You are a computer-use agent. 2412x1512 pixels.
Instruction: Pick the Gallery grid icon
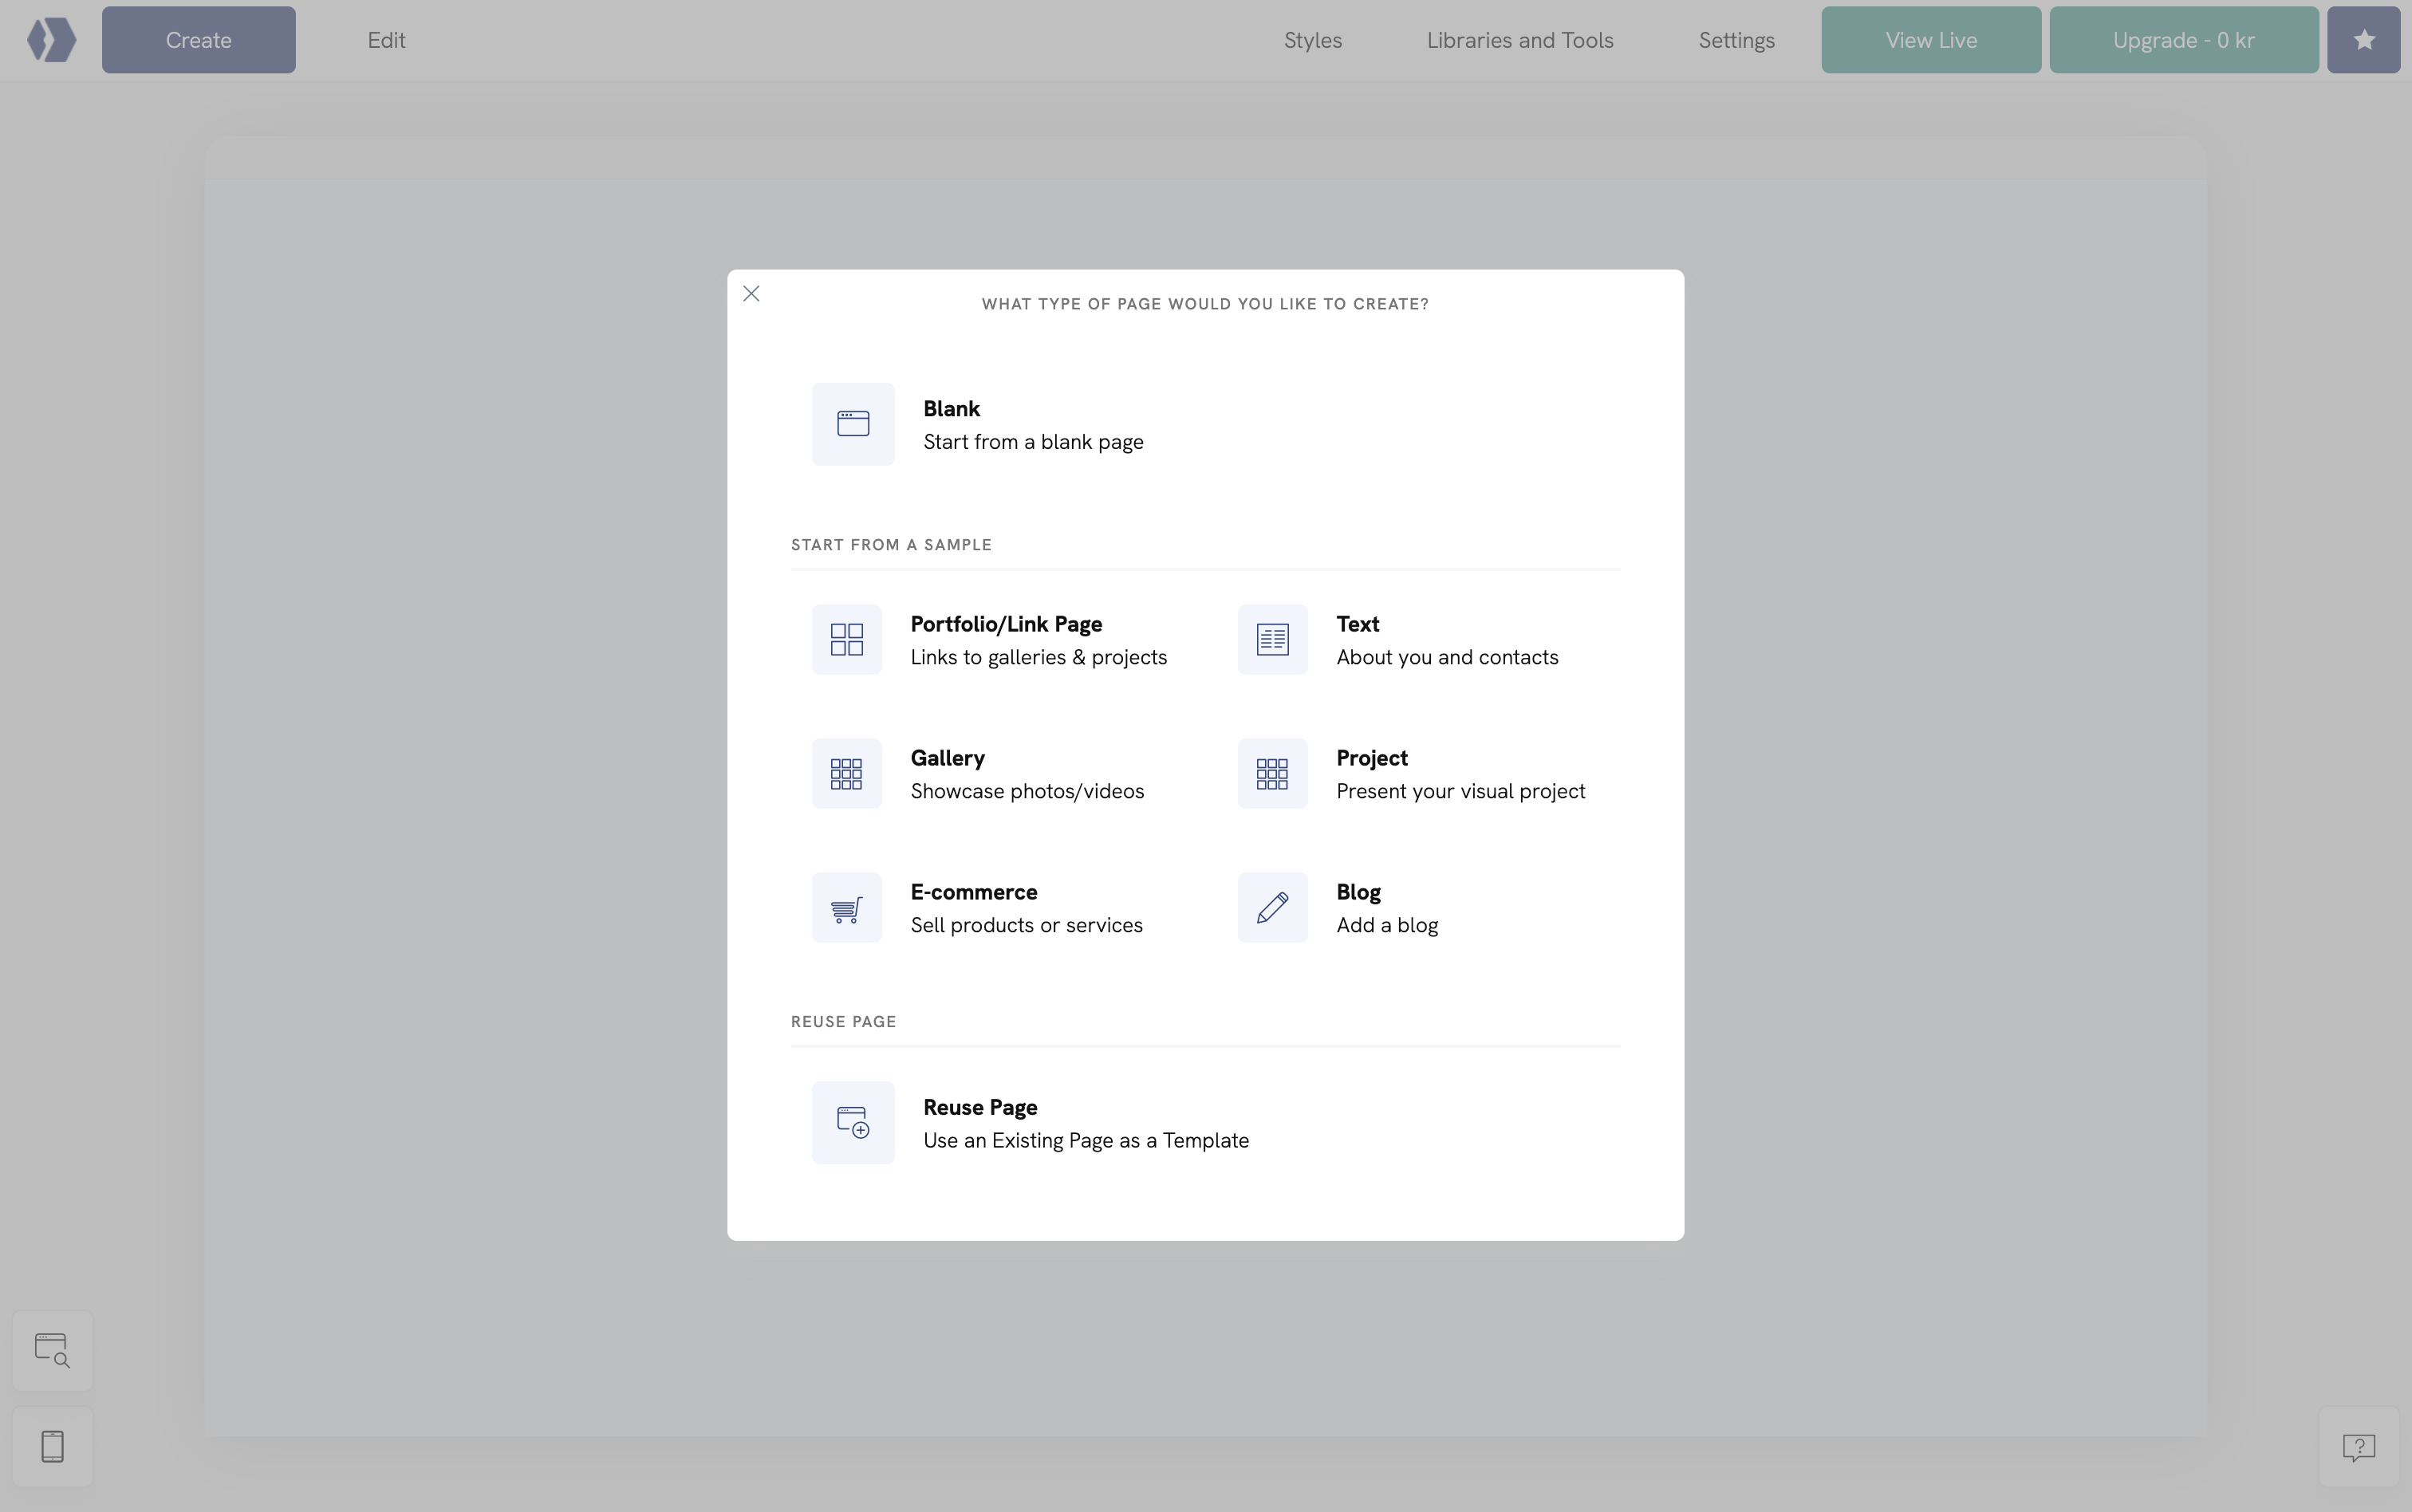point(846,774)
